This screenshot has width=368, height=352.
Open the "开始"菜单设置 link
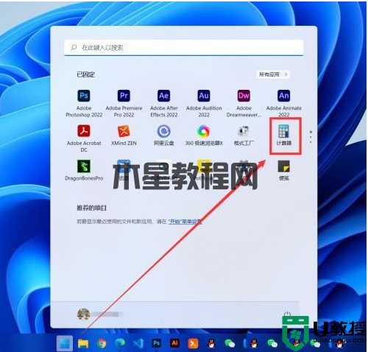pos(185,222)
